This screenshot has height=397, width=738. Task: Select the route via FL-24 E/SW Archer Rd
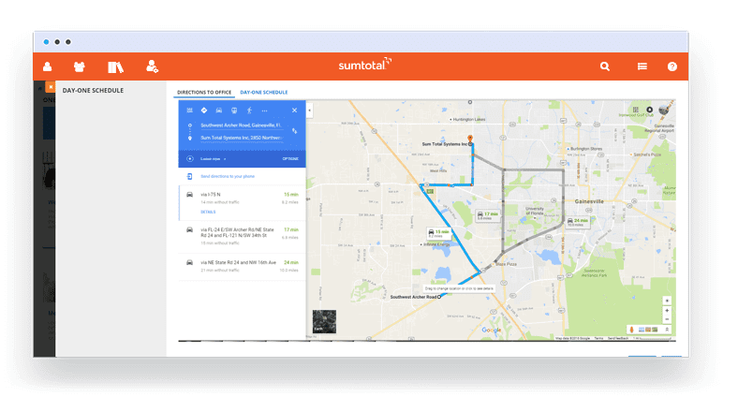242,237
